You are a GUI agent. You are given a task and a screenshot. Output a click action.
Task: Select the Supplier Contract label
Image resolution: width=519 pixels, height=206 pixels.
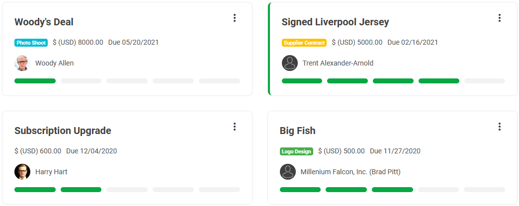pos(304,43)
